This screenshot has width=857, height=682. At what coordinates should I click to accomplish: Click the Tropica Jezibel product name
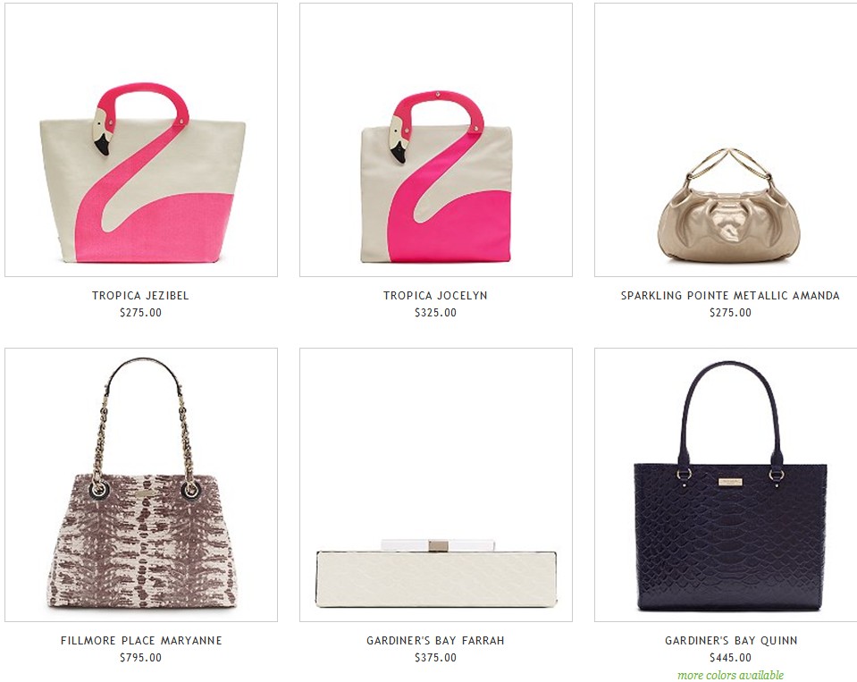[140, 296]
